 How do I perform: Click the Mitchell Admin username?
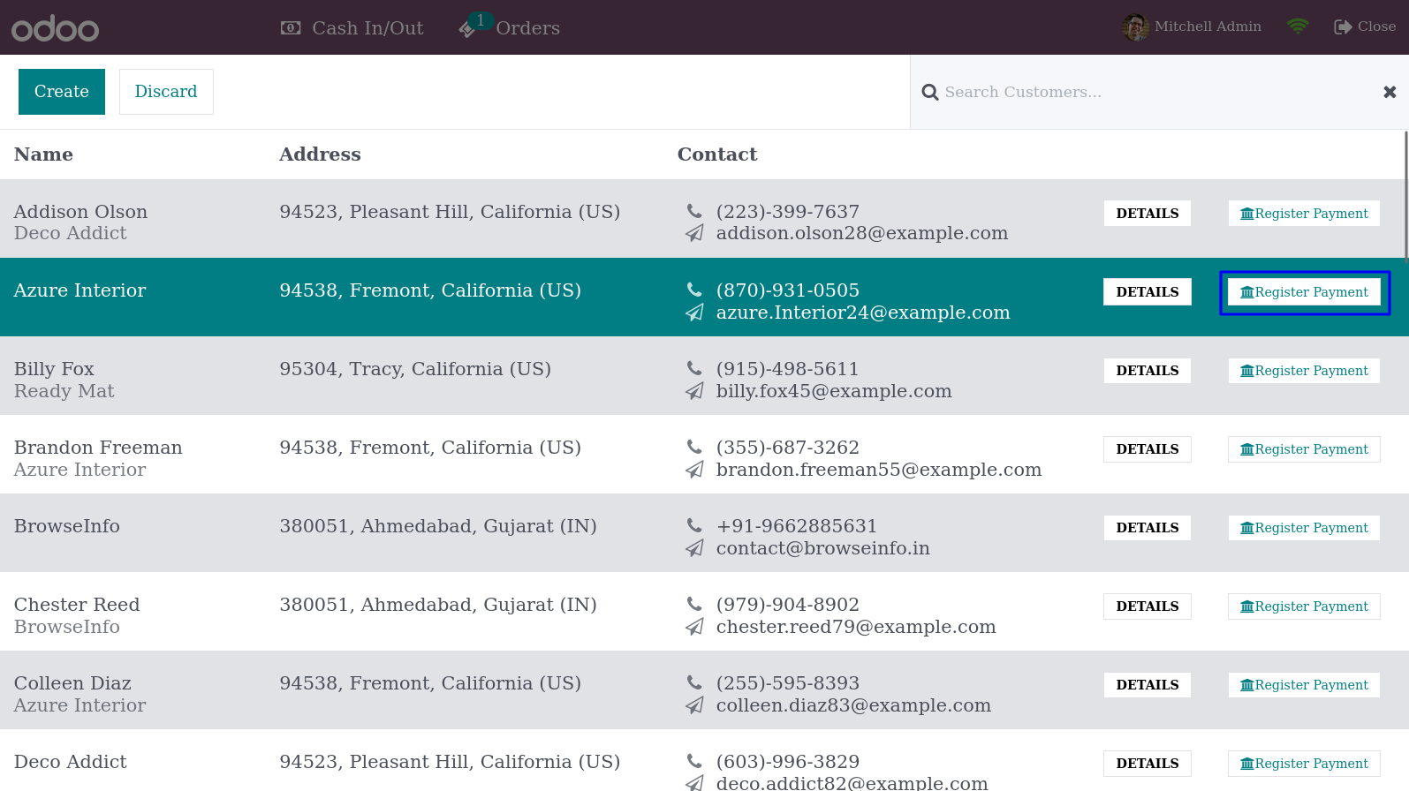click(x=1208, y=26)
